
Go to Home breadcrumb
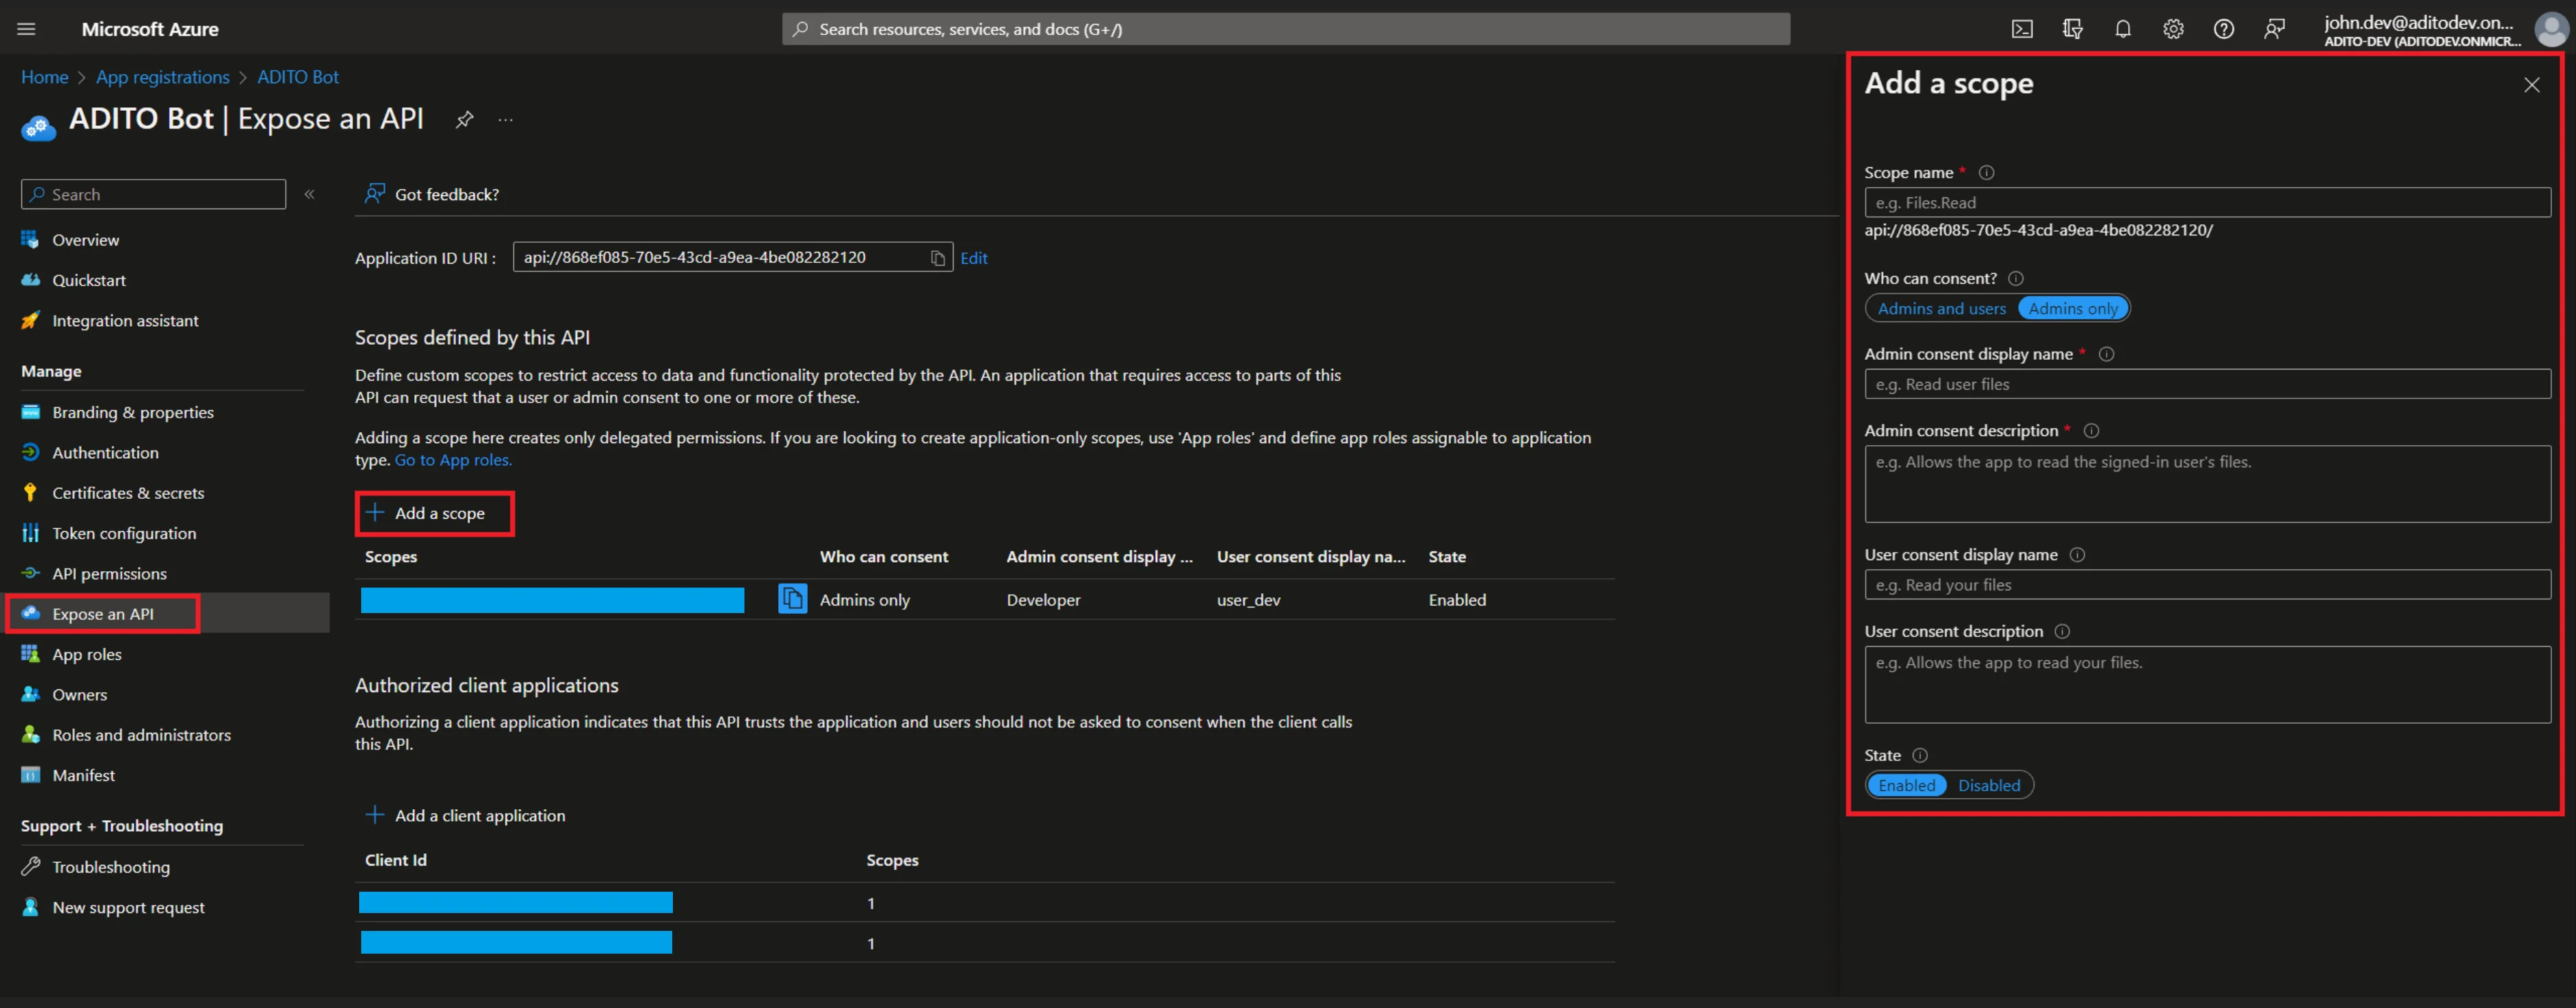(45, 77)
